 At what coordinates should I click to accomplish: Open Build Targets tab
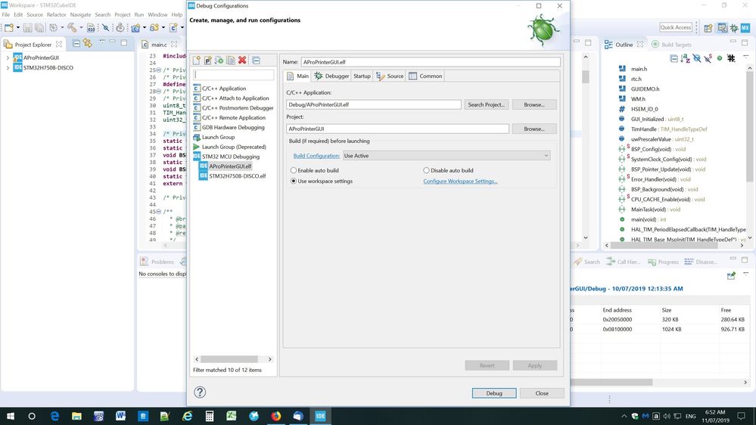(671, 45)
